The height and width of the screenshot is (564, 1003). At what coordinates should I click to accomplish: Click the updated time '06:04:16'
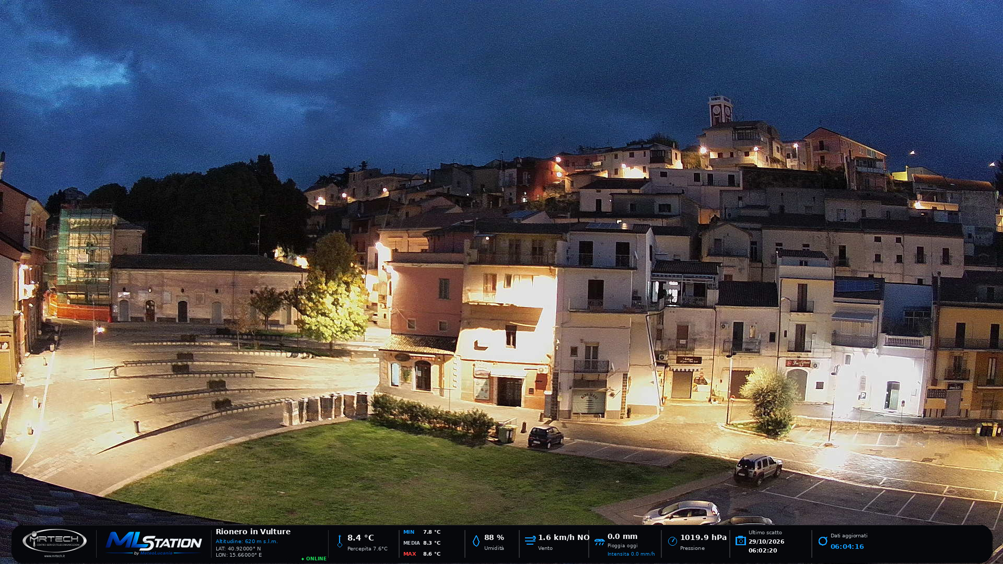(847, 547)
